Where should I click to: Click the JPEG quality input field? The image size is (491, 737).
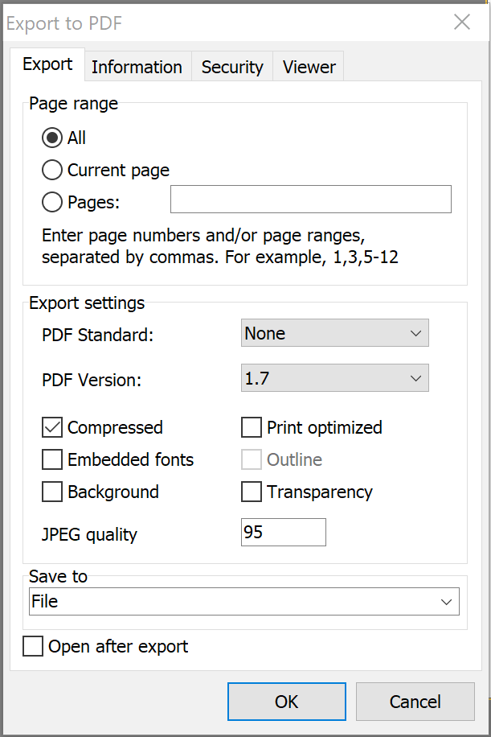point(283,533)
